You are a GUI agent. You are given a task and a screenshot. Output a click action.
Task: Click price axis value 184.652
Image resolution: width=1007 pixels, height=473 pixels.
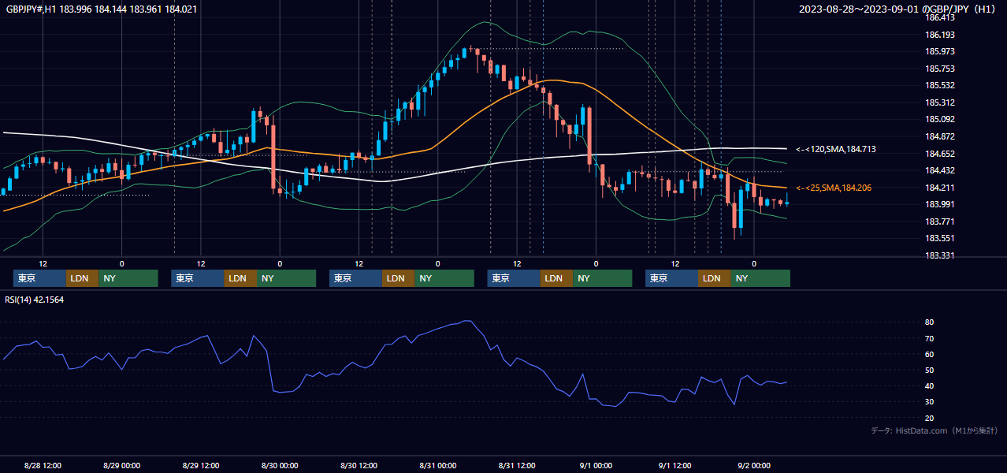940,154
